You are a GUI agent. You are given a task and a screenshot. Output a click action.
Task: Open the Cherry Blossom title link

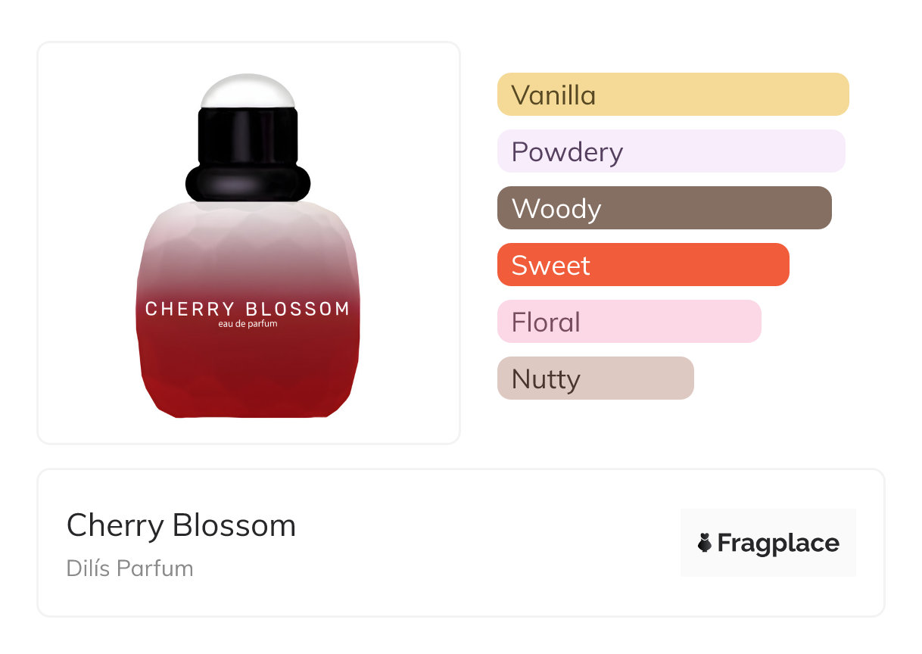(x=181, y=525)
